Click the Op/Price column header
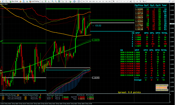 point(139,5)
